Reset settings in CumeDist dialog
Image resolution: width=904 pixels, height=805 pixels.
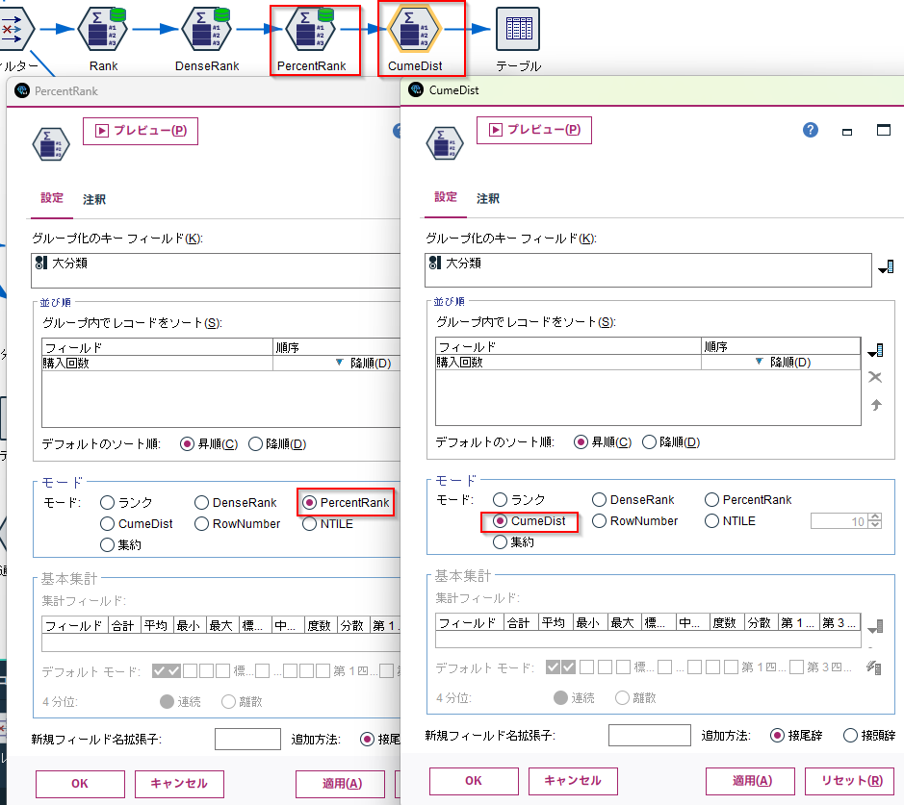pyautogui.click(x=850, y=781)
